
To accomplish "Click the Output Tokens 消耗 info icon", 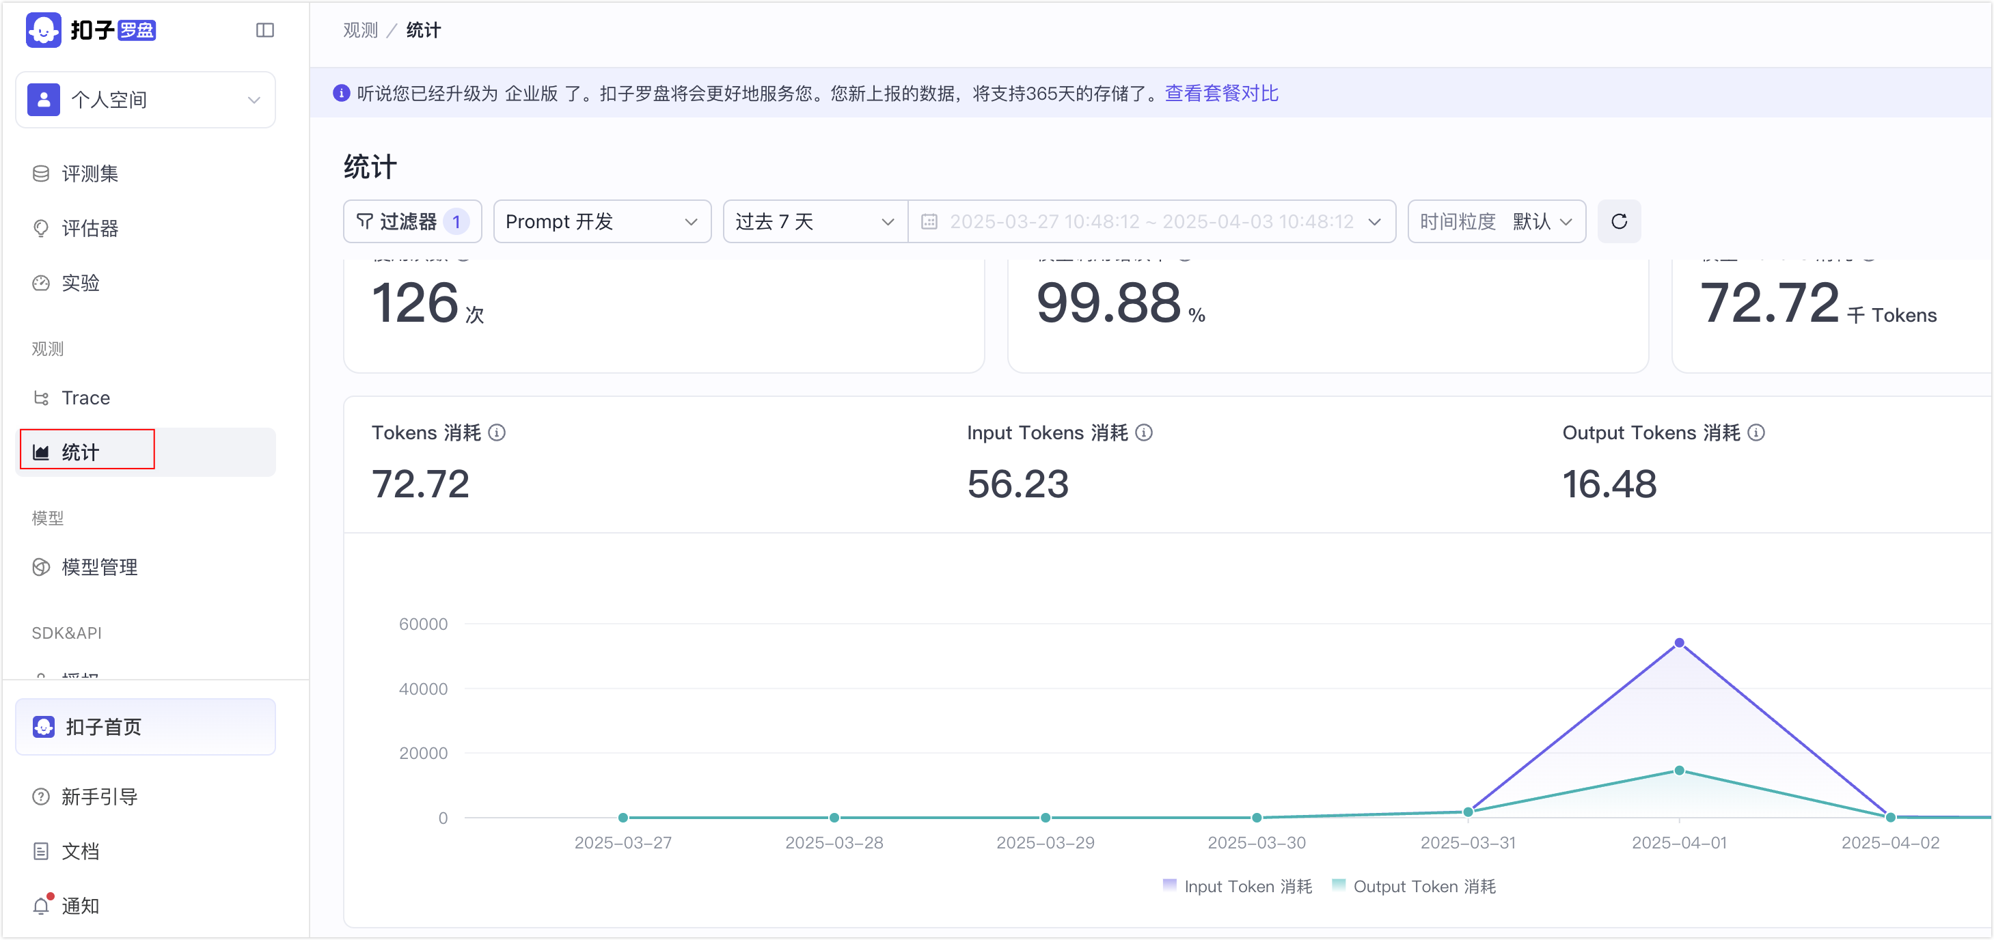I will (x=1756, y=432).
